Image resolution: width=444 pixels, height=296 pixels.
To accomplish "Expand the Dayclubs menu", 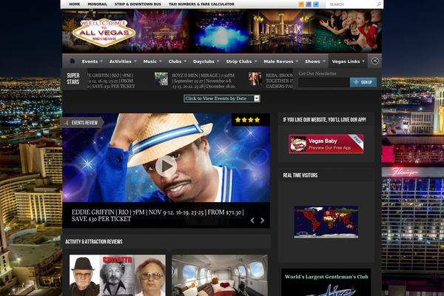I will pos(206,61).
